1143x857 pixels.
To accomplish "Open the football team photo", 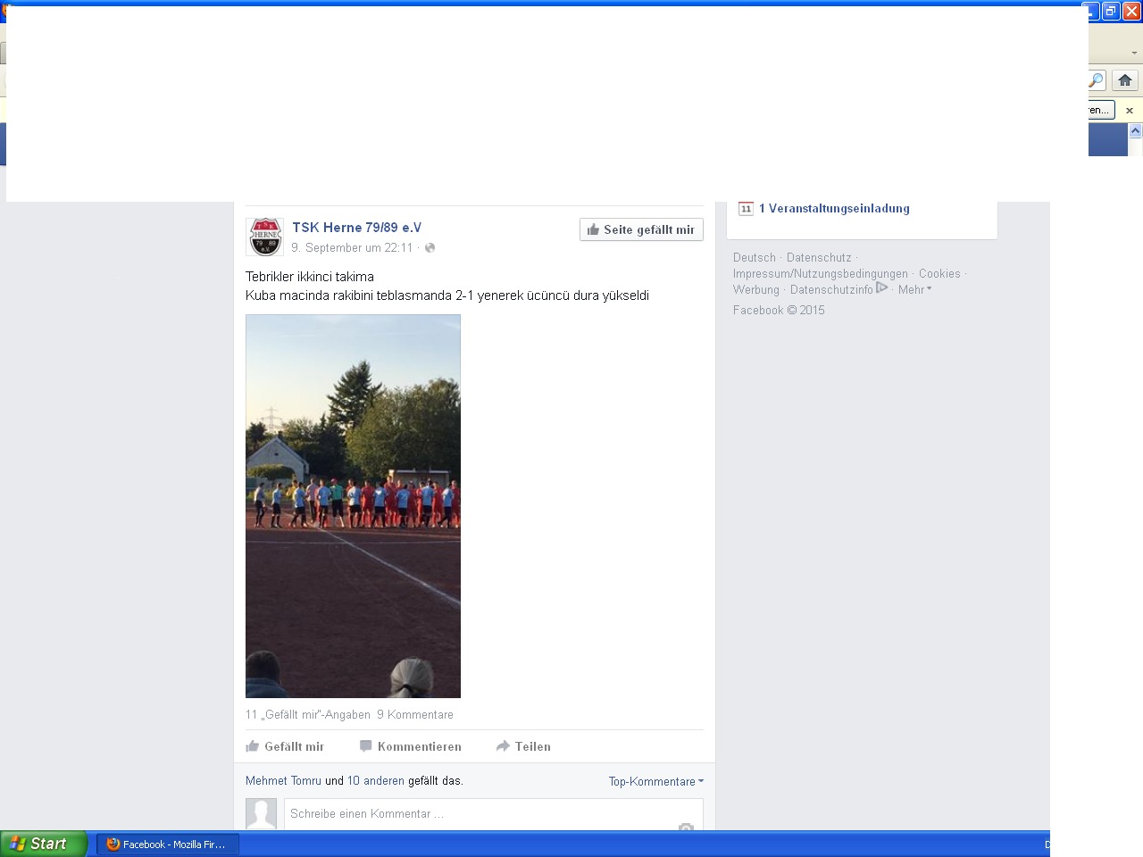I will coord(353,506).
